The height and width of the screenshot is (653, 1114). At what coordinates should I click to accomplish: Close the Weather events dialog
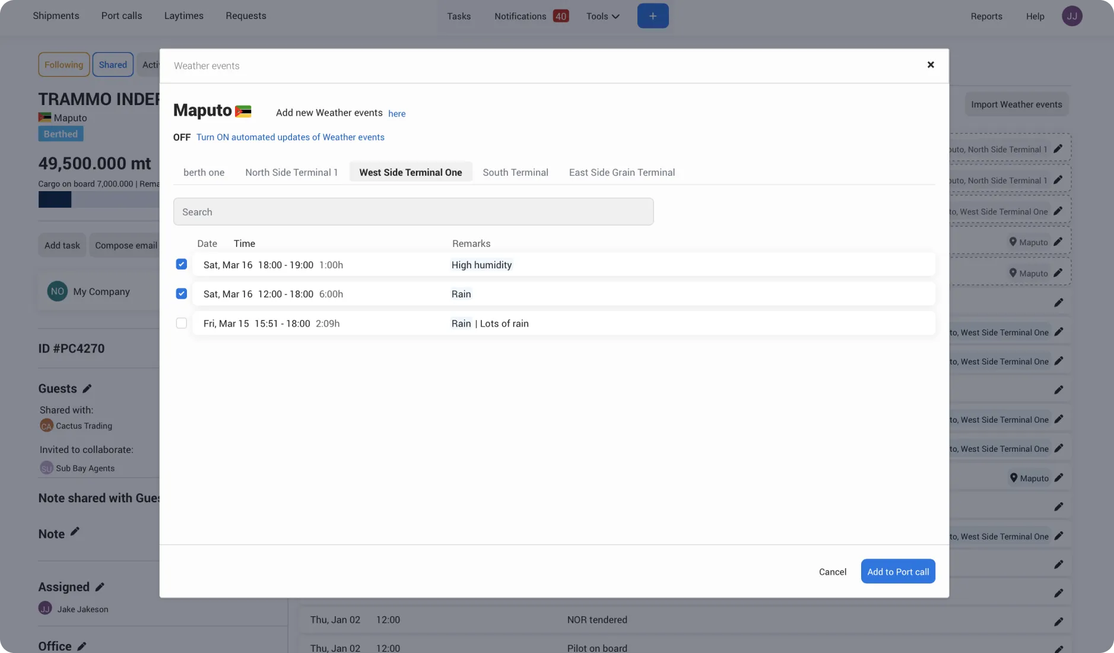pyautogui.click(x=930, y=65)
